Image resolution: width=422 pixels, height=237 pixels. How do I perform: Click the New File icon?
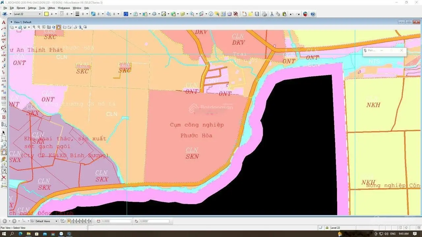244,14
